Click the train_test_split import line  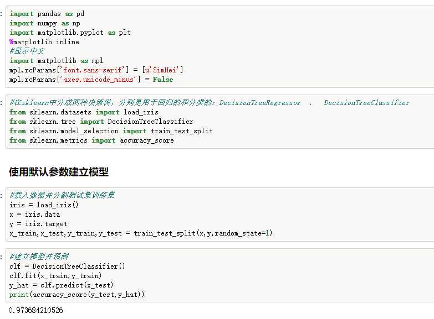coord(111,131)
